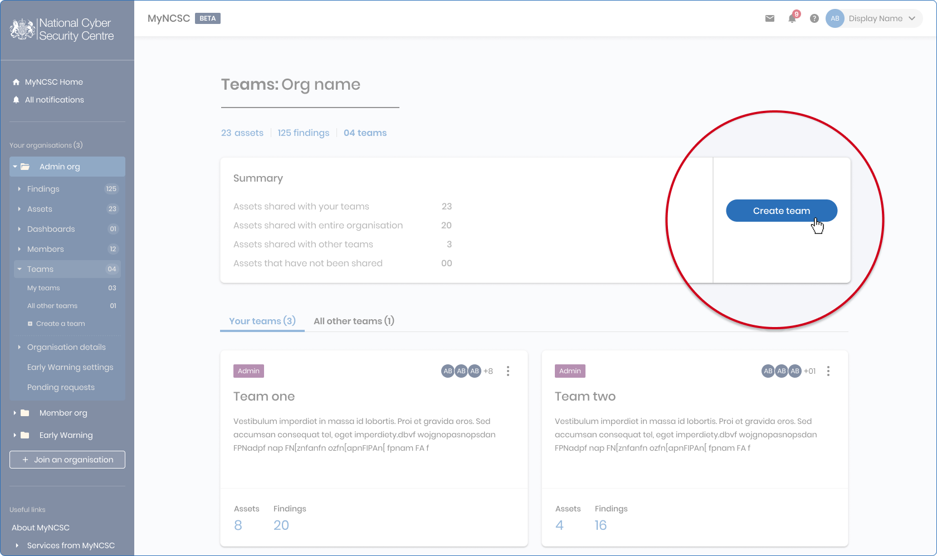Open the three-dot menu on Team two
Image resolution: width=937 pixels, height=556 pixels.
[828, 371]
